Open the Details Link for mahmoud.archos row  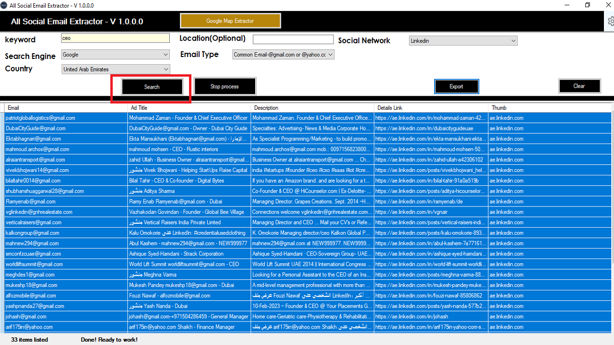[430, 149]
